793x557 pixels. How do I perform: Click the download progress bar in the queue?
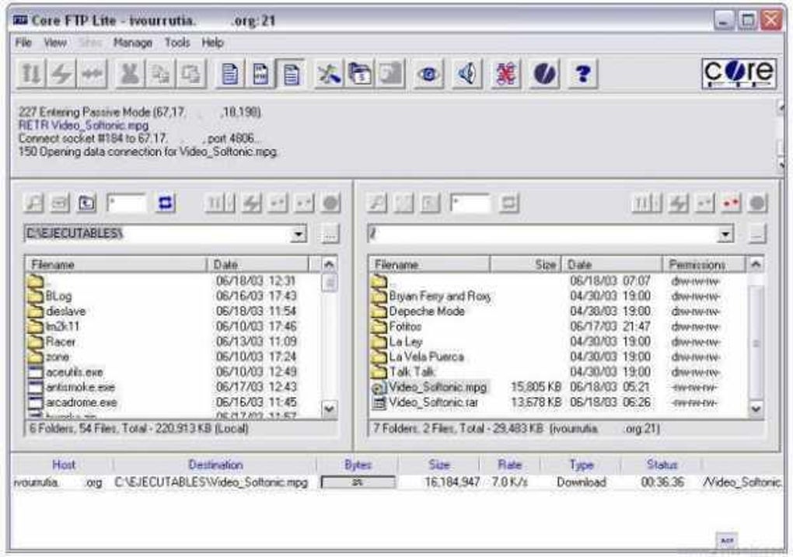click(358, 482)
